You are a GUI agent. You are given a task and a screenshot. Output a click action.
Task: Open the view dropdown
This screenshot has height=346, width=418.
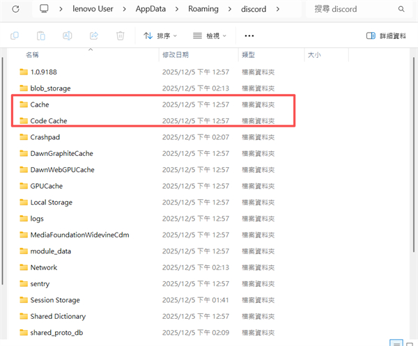210,36
